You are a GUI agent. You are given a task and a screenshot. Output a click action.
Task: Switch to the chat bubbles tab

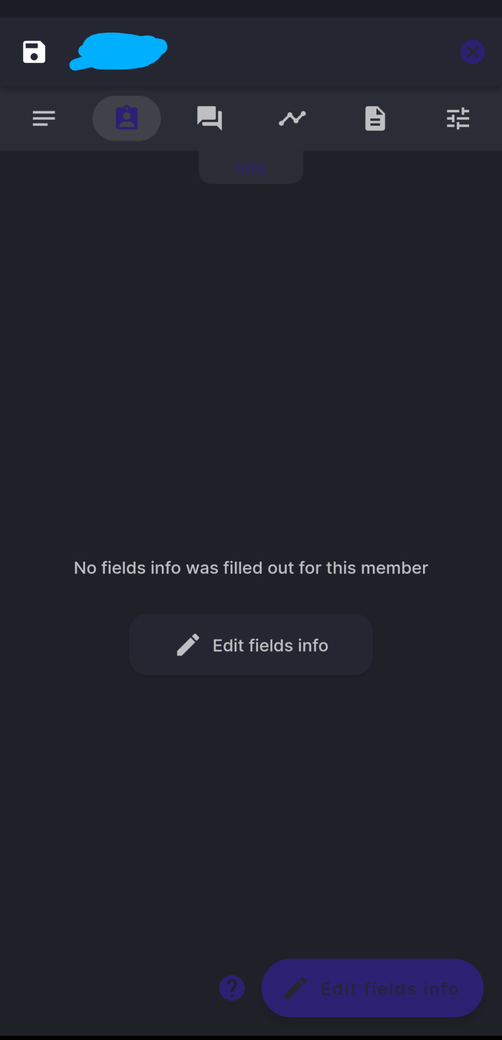[x=209, y=118]
